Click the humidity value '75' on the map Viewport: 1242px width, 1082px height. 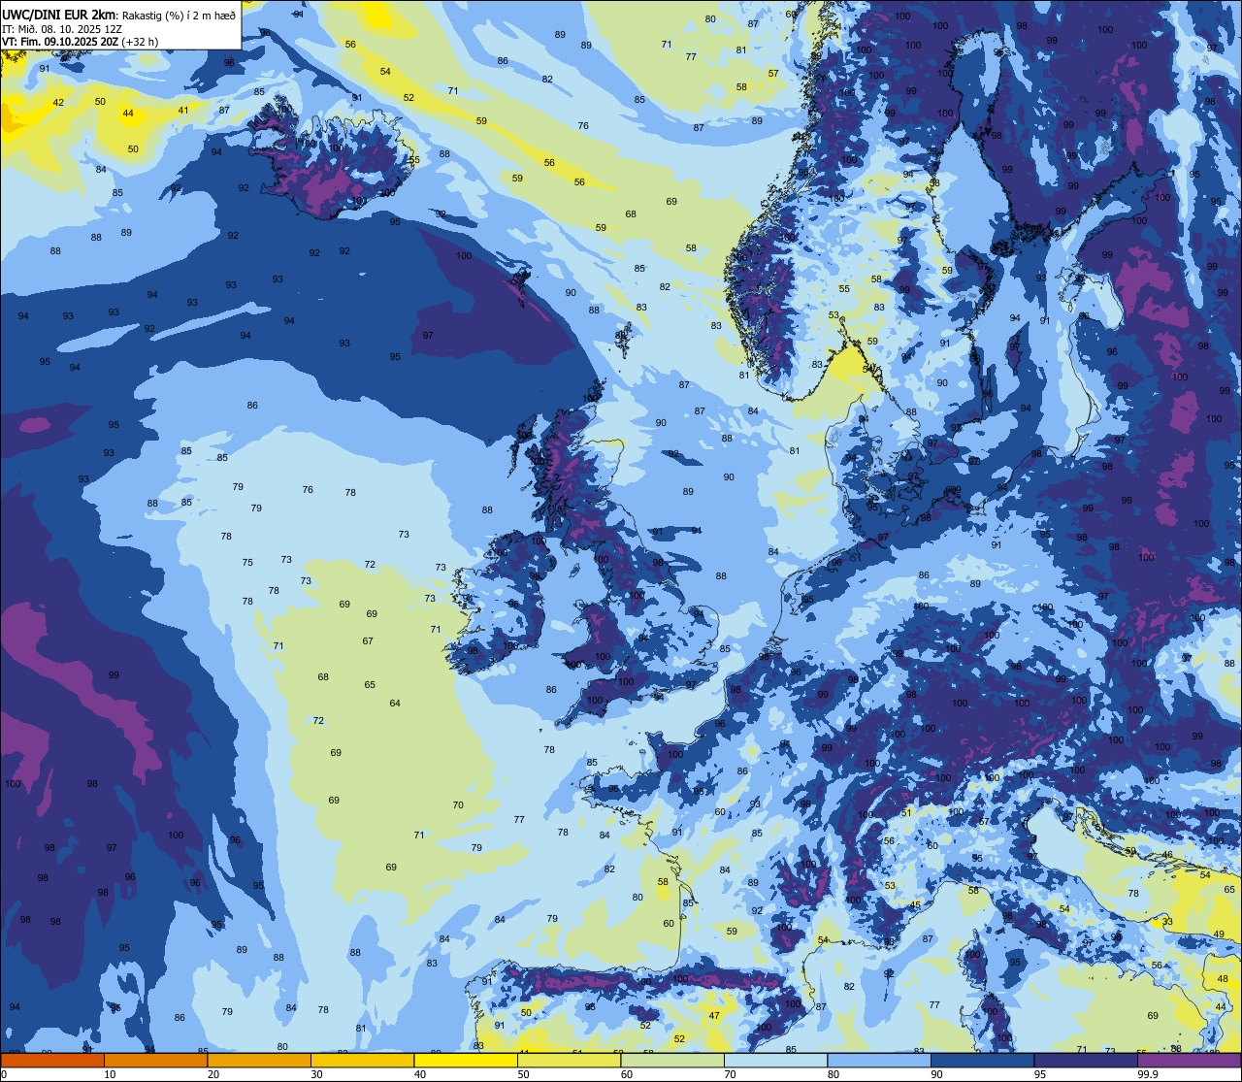click(247, 562)
